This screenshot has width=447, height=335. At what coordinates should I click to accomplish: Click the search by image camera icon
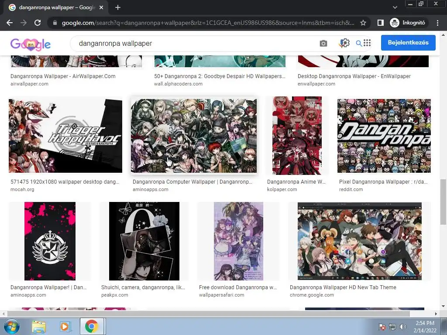click(323, 43)
